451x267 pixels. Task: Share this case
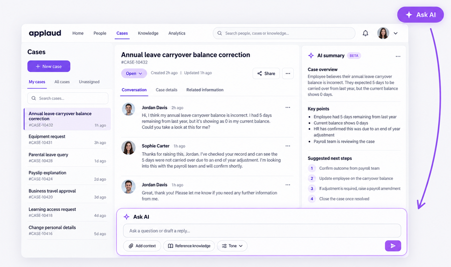(266, 73)
